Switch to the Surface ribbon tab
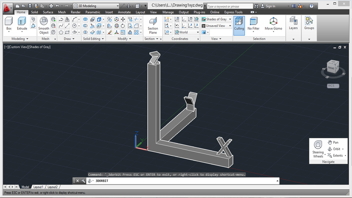The height and width of the screenshot is (198, 352). pos(48,12)
